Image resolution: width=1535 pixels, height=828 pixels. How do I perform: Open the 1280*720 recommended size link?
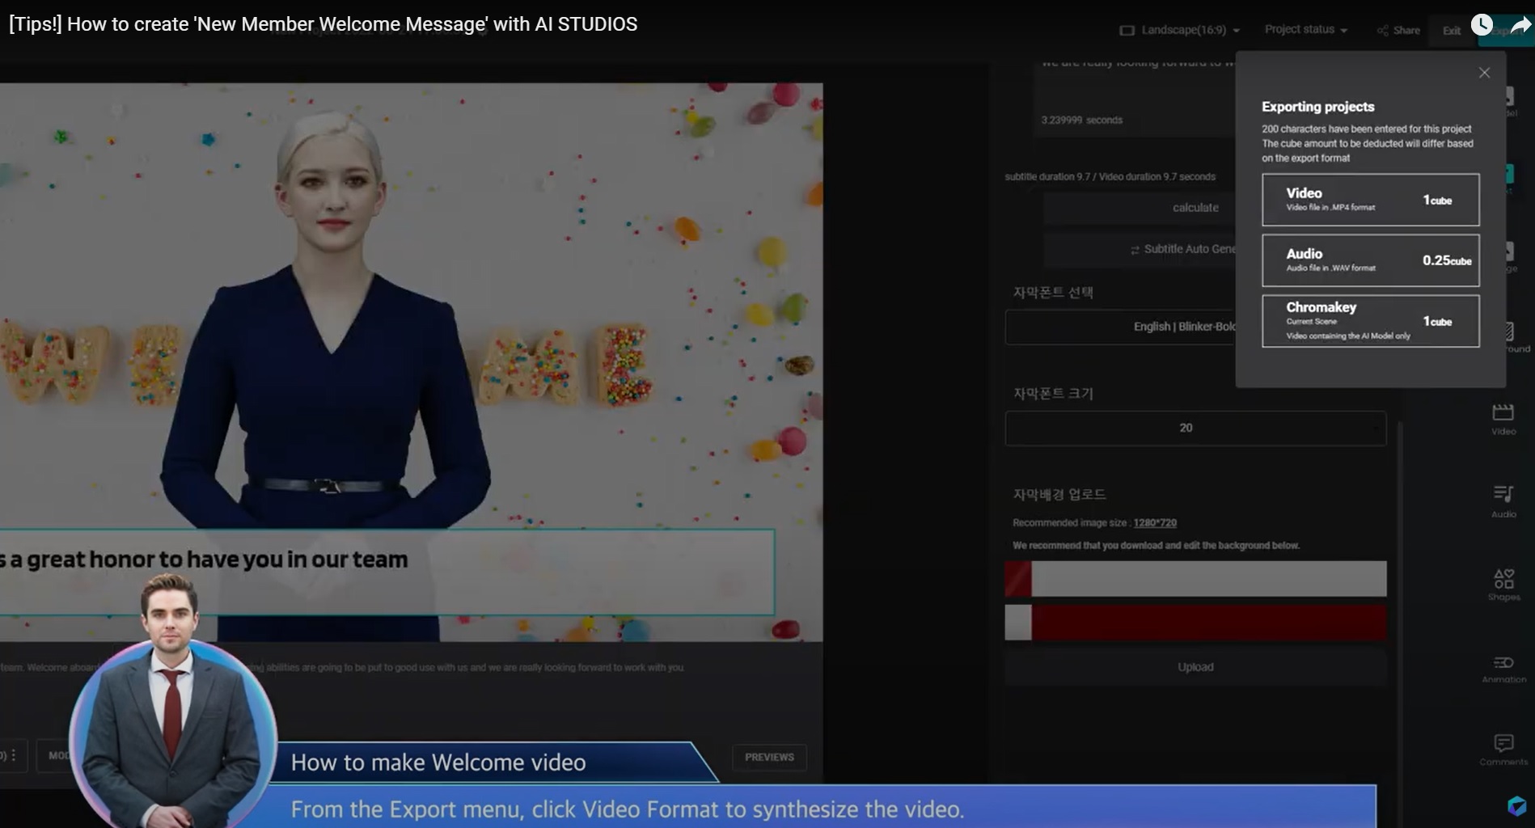click(1155, 523)
